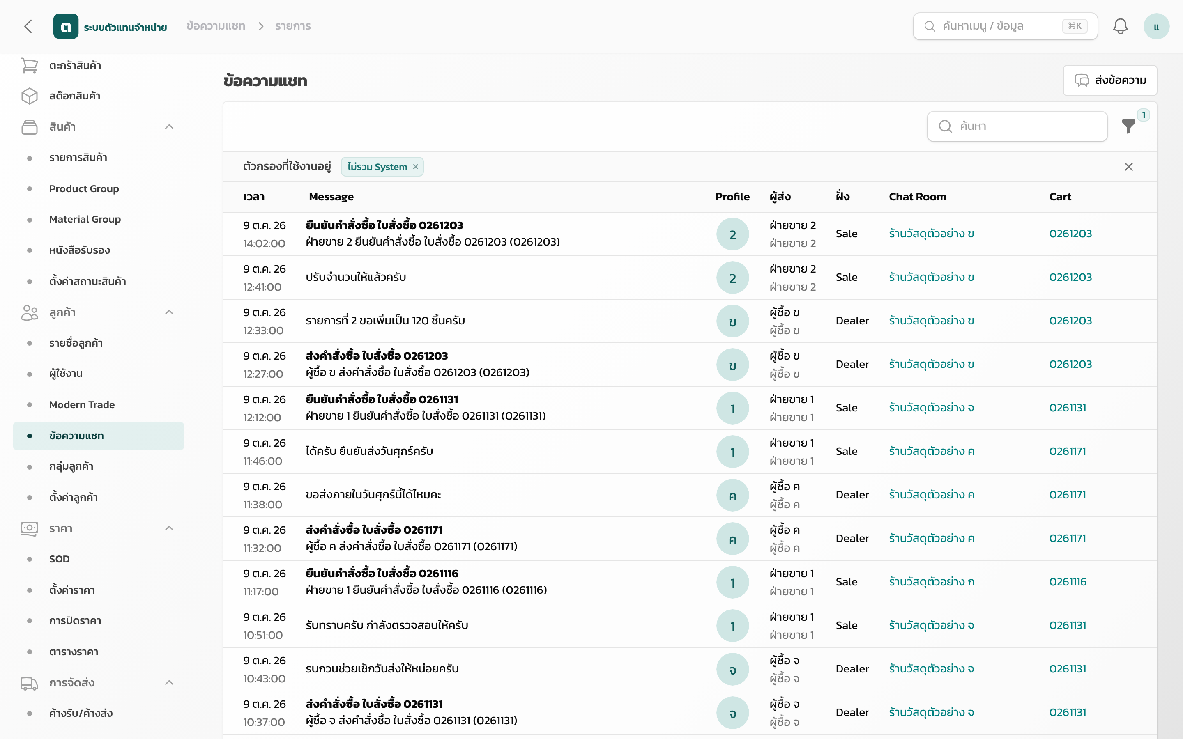This screenshot has width=1183, height=739.
Task: Click message รบกวนช่วยเช็กวันส่งให้หน่อยครับ
Action: tap(382, 669)
